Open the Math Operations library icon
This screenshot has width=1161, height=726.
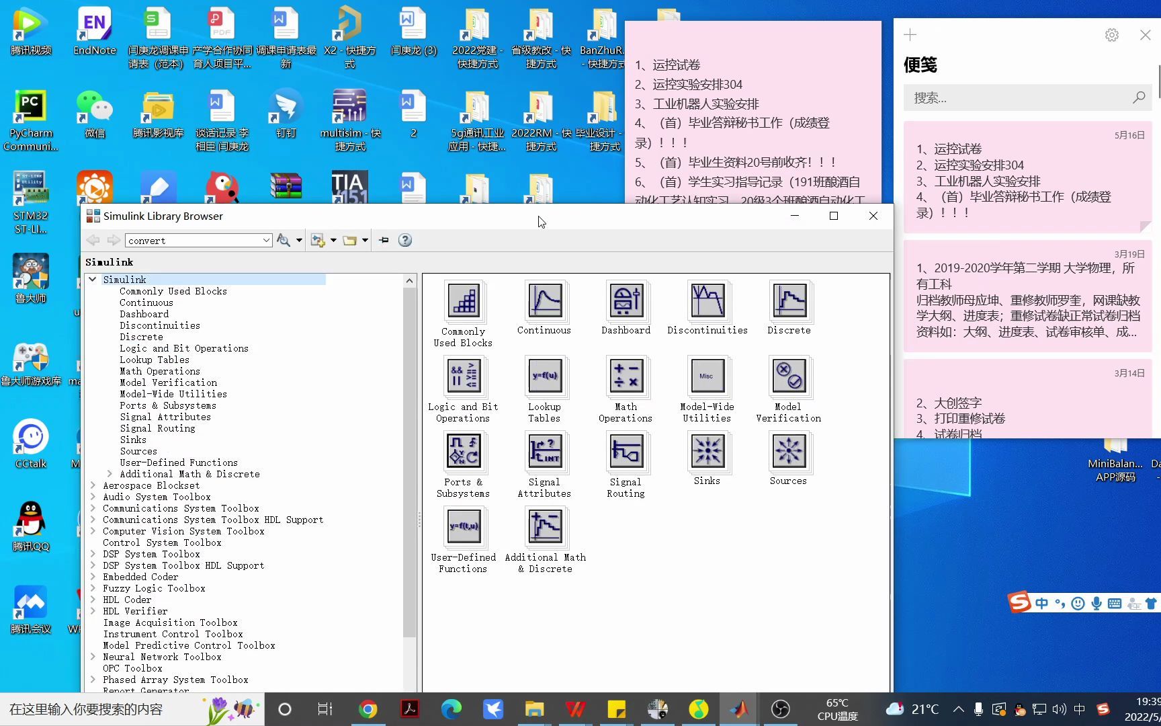coord(626,376)
